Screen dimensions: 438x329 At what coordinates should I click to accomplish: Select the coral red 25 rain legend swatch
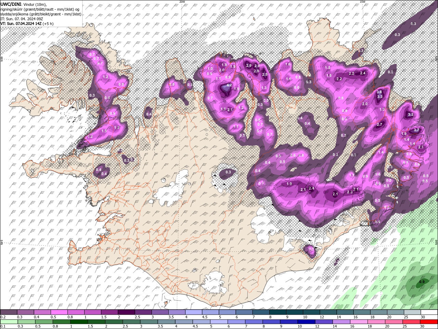412,321
